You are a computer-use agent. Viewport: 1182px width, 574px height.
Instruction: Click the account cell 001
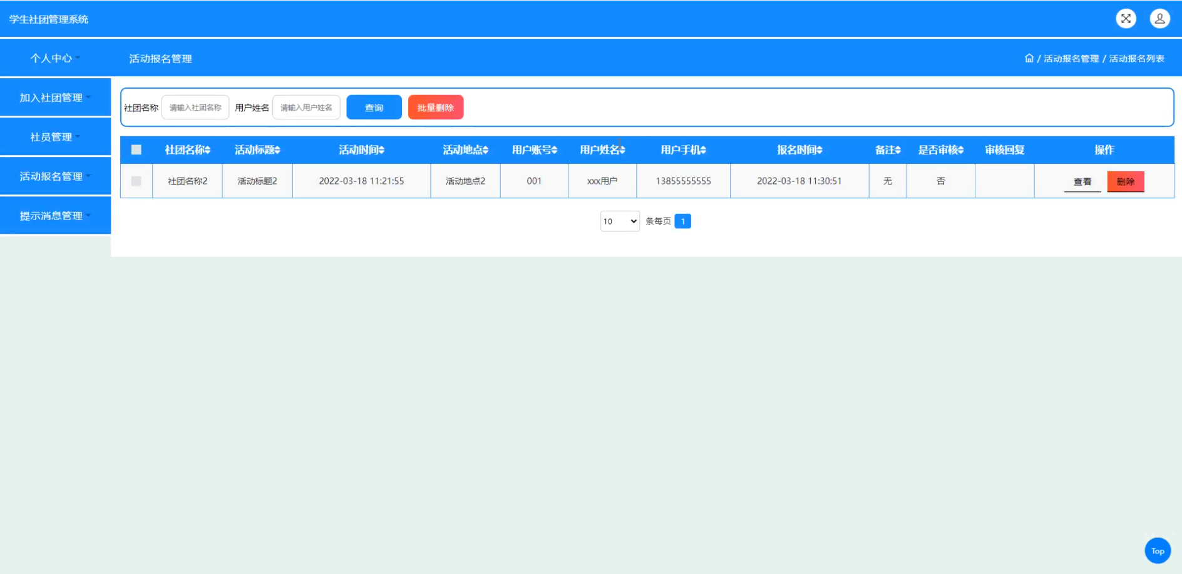click(x=534, y=181)
